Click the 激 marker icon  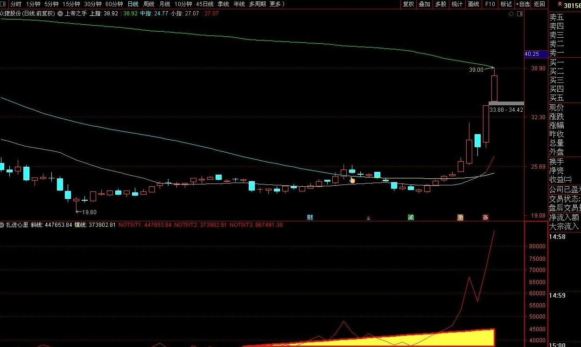461,218
